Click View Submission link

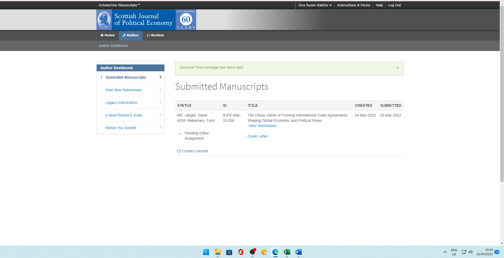262,126
